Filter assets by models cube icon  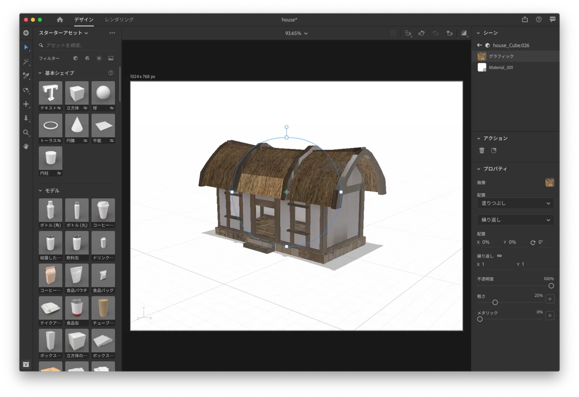pos(75,58)
